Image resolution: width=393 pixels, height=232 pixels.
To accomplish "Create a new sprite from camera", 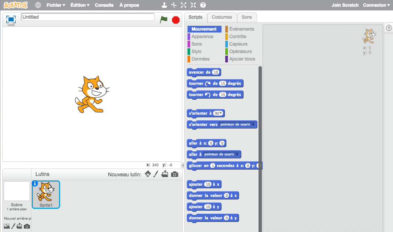I will (x=175, y=174).
